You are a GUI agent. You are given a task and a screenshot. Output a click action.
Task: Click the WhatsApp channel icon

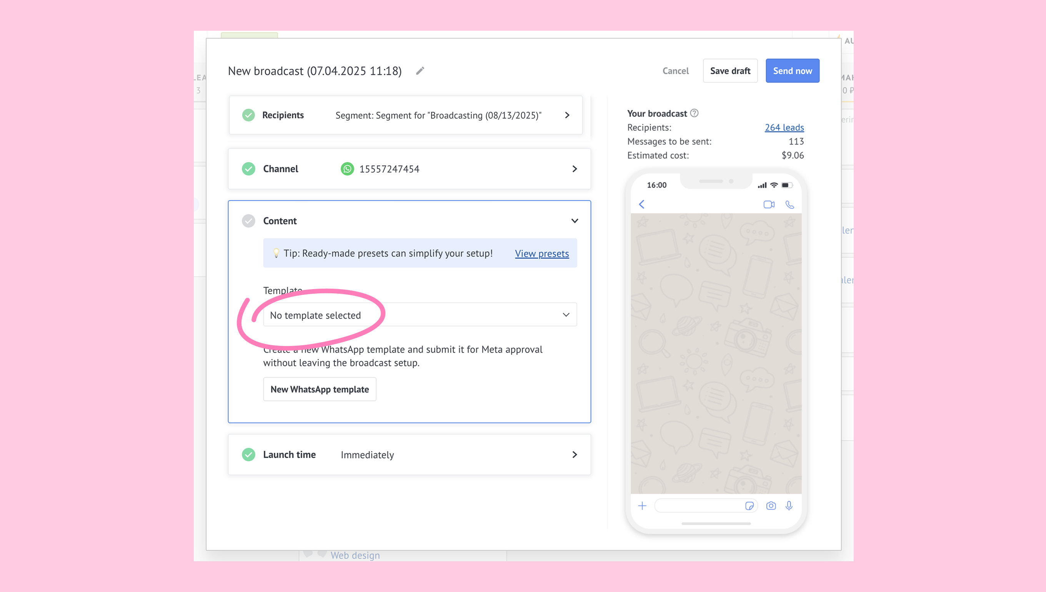coord(347,169)
